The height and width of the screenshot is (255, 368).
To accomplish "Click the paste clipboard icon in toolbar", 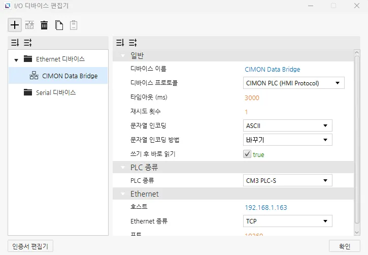I will pos(74,25).
